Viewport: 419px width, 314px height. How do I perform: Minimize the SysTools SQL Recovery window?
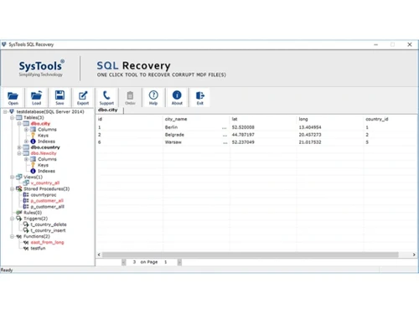[x=376, y=44]
